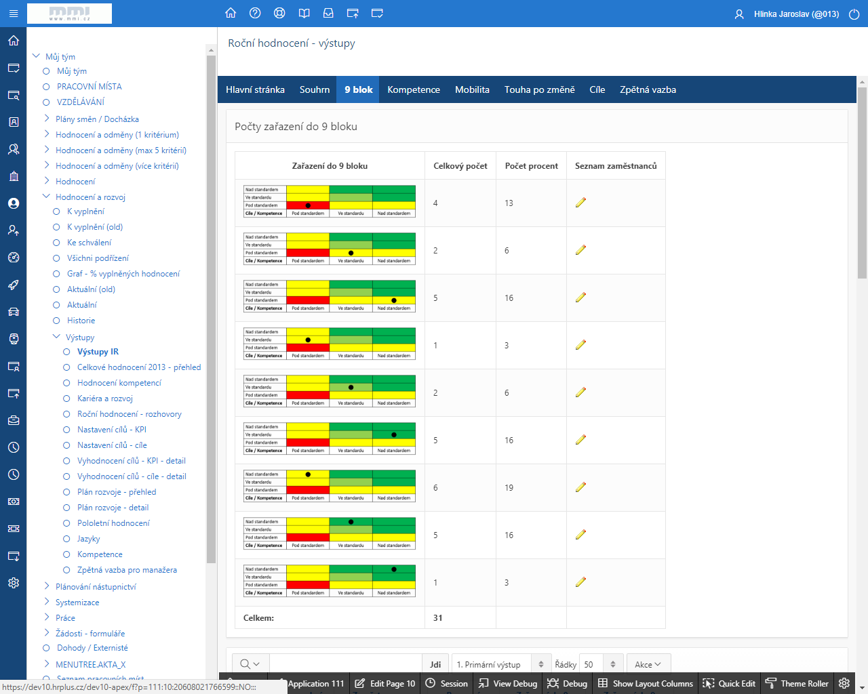Select the PRACOVNÍ MÍSTA tree item

tap(89, 87)
